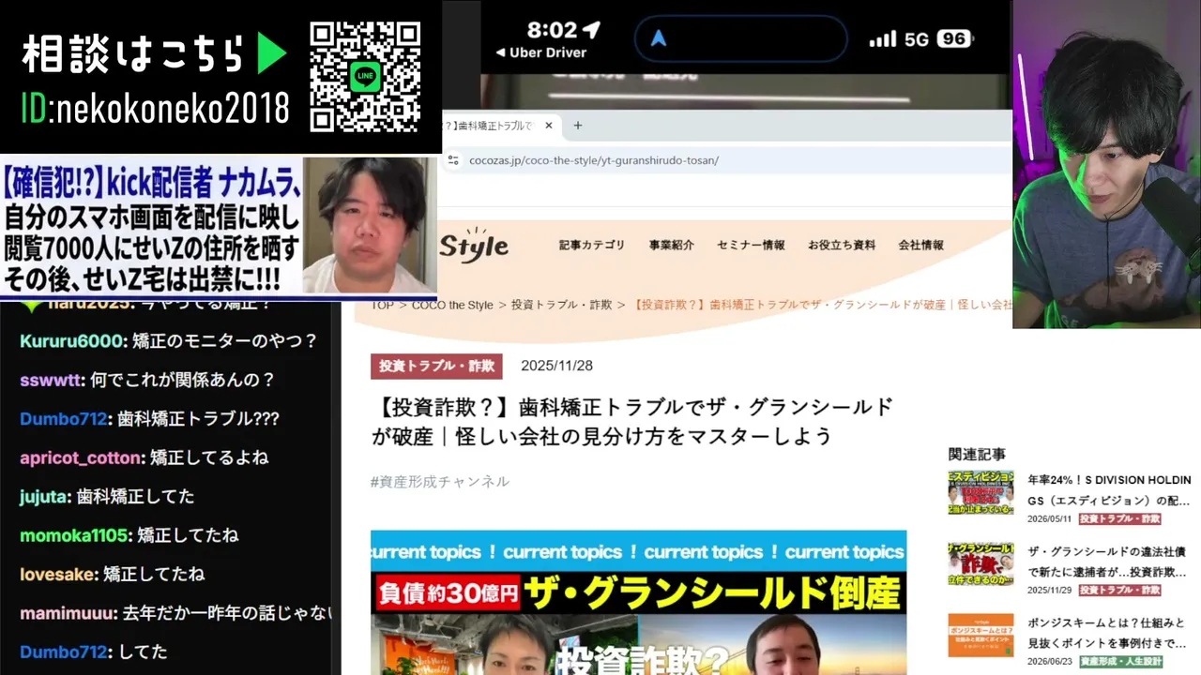Click the Kururu6000 username in chat

tap(71, 341)
